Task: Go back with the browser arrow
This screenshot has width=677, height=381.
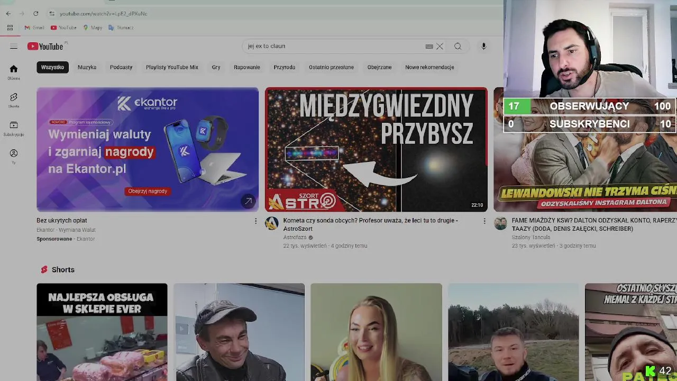Action: click(8, 14)
